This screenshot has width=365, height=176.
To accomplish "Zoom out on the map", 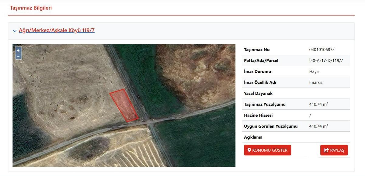I will click(x=18, y=56).
